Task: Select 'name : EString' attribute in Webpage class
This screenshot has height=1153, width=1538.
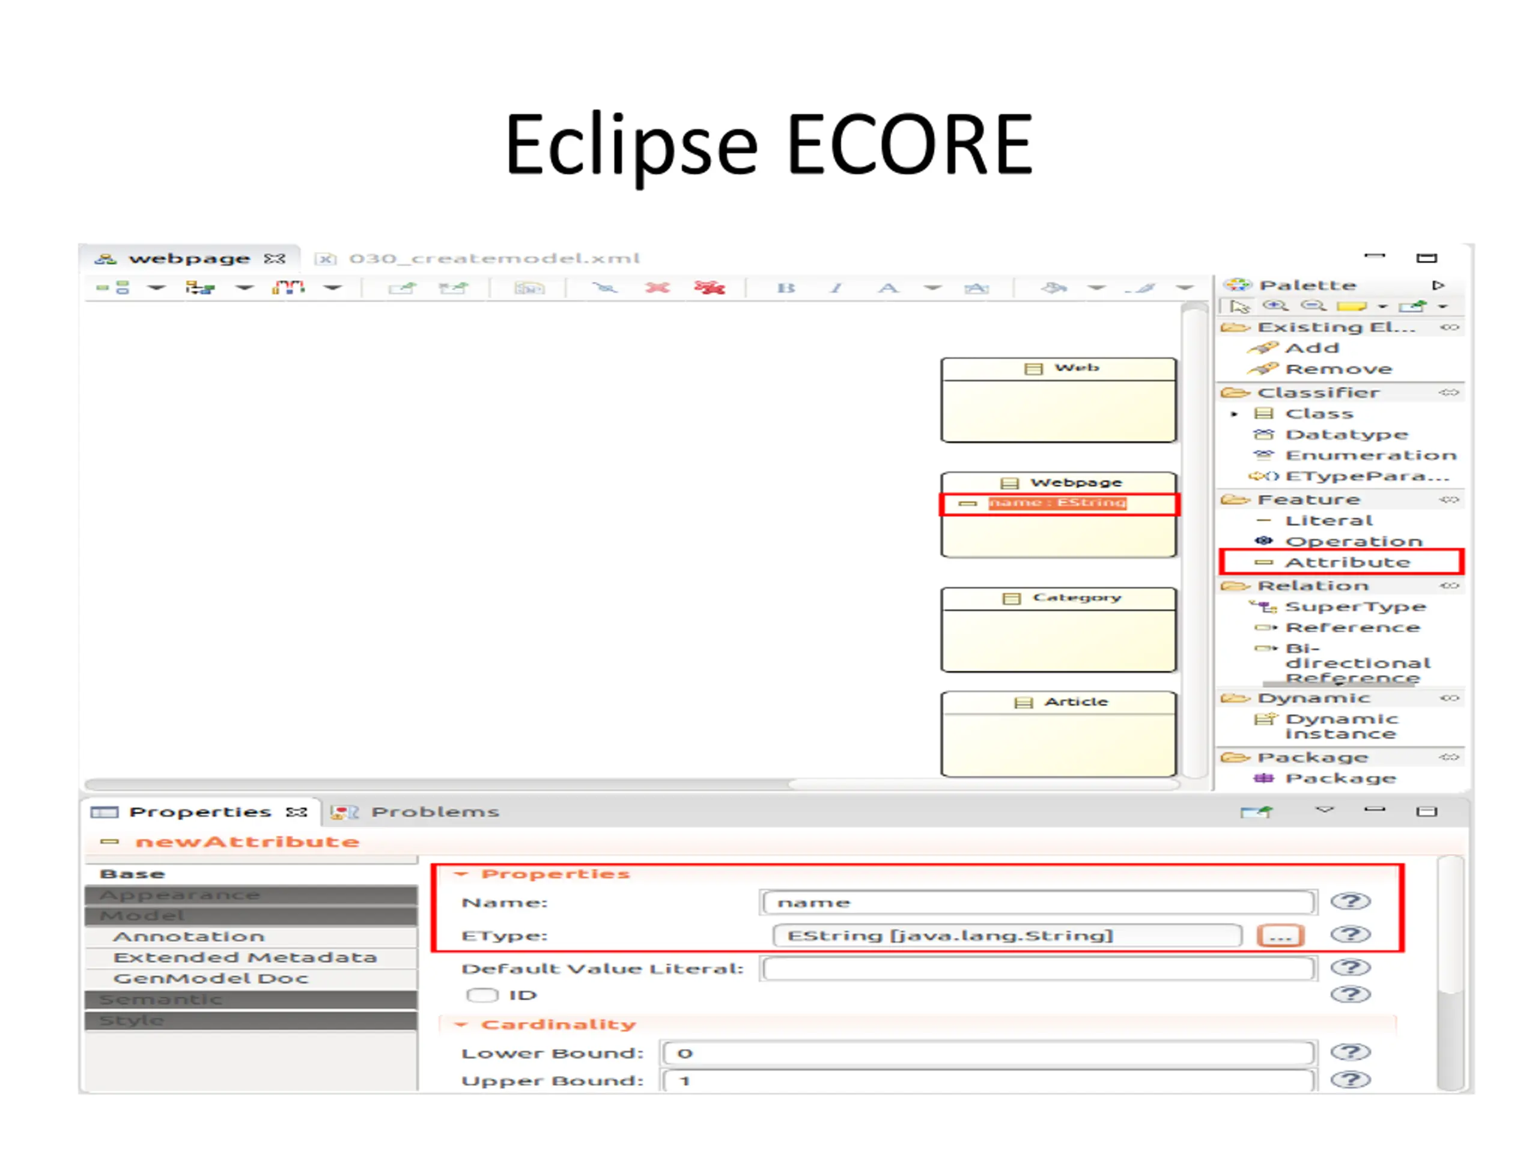Action: 1058,503
